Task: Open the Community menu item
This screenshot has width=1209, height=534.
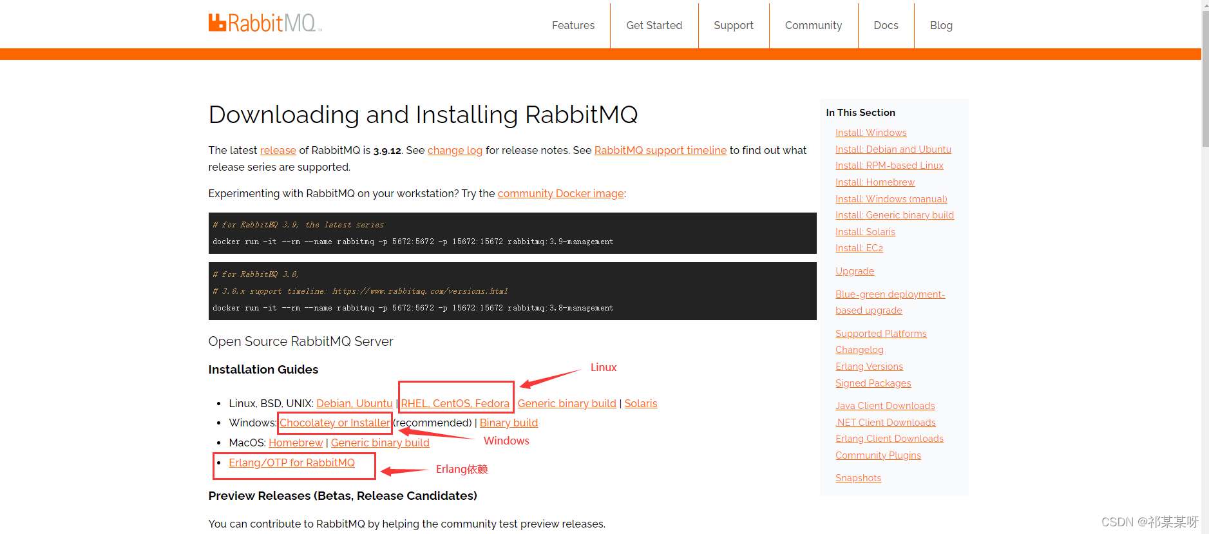Action: (813, 25)
